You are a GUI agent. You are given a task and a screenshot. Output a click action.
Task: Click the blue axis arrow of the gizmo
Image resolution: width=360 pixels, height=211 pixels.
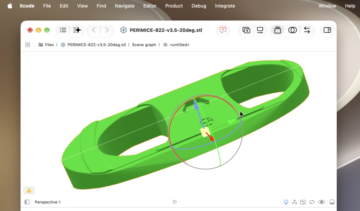click(196, 105)
